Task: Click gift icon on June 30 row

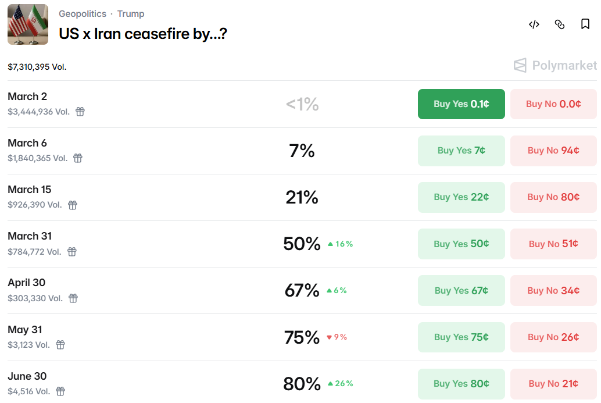Action: point(60,391)
